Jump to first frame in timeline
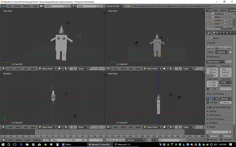The height and width of the screenshot is (147, 236). [107, 140]
